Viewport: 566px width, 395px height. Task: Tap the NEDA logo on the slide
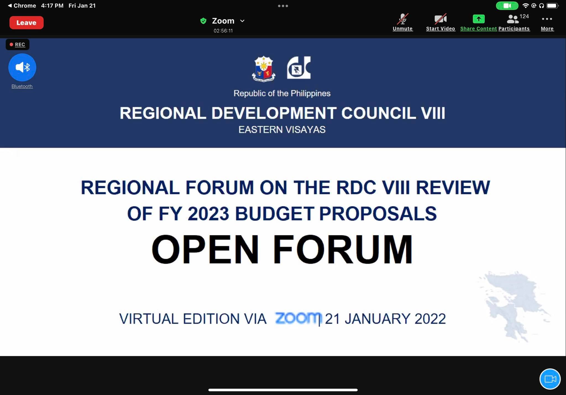[x=299, y=68]
